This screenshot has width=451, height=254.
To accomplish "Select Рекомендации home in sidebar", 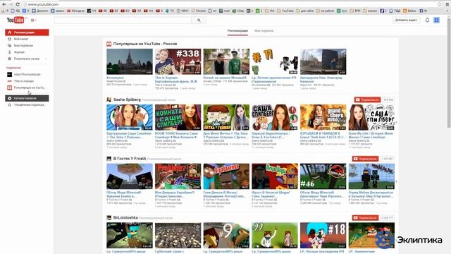I will (x=27, y=32).
